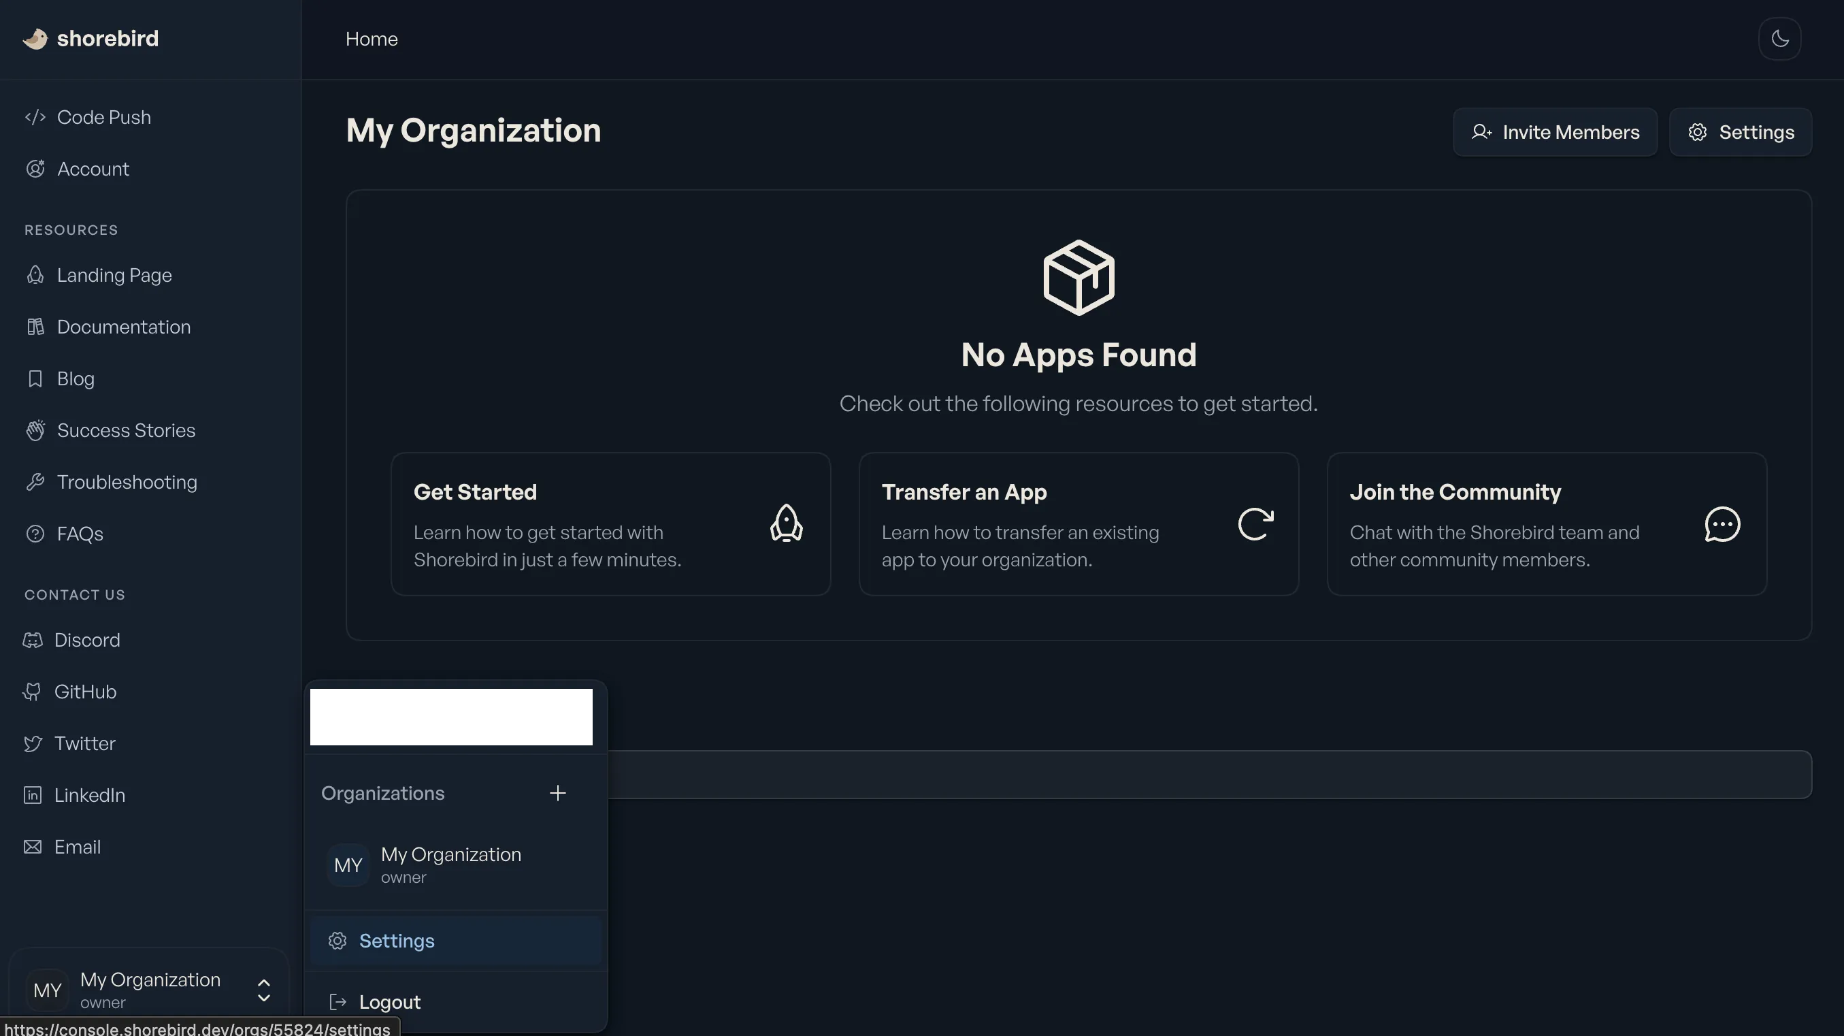Click the Blog bookmark icon
The height and width of the screenshot is (1036, 1844).
tap(35, 378)
